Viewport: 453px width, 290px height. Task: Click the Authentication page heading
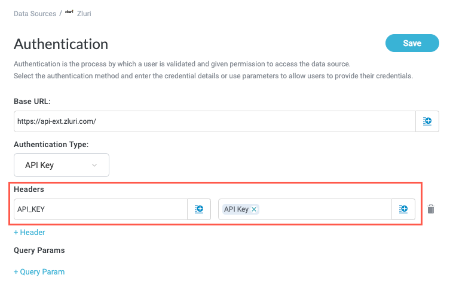[x=61, y=44]
